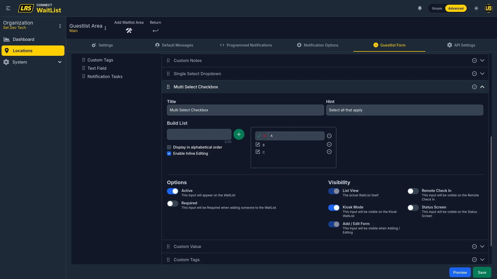Viewport: 497px width, 279px height.
Task: Open the Default Messages tab
Action: [174, 45]
